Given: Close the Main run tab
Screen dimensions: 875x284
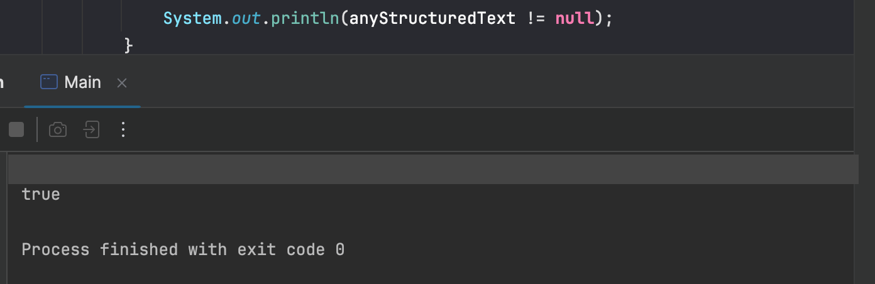Looking at the screenshot, I should [123, 83].
